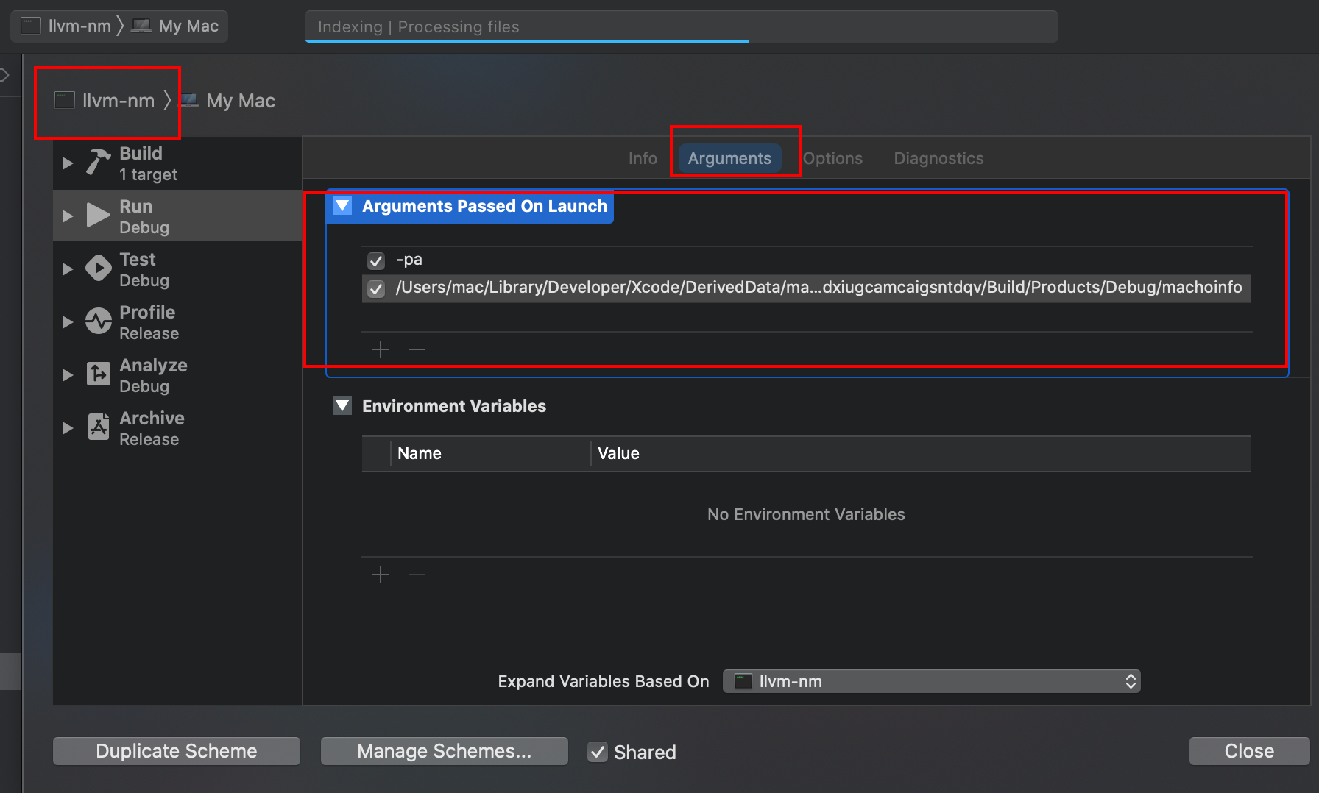Click the Build hammer icon

click(98, 162)
